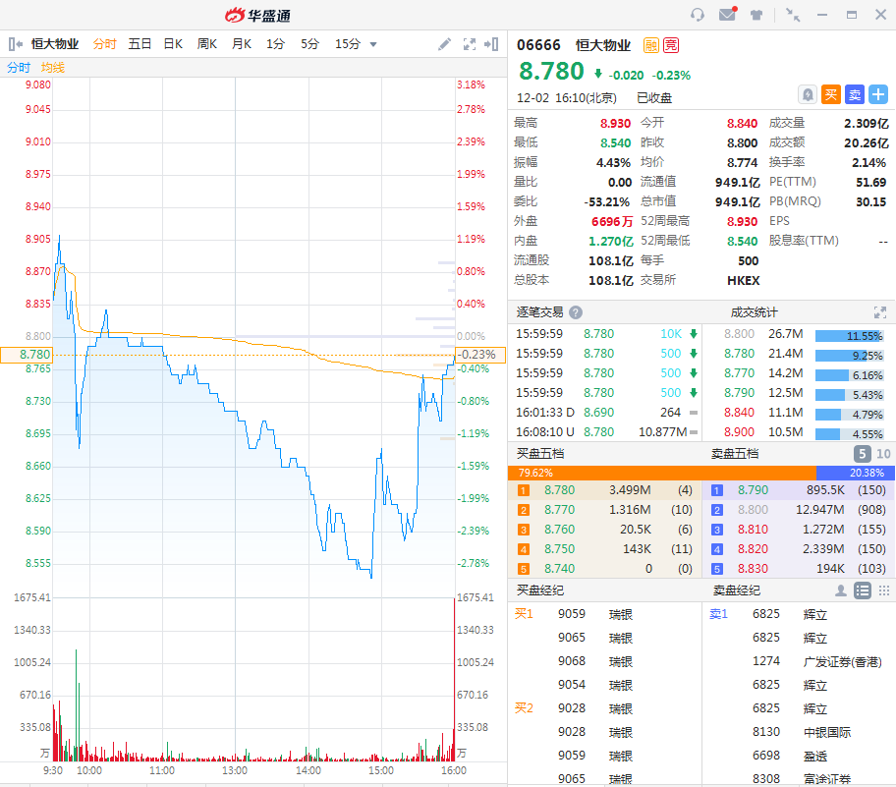Click the blue 卖 sell button
This screenshot has width=896, height=787.
855,94
